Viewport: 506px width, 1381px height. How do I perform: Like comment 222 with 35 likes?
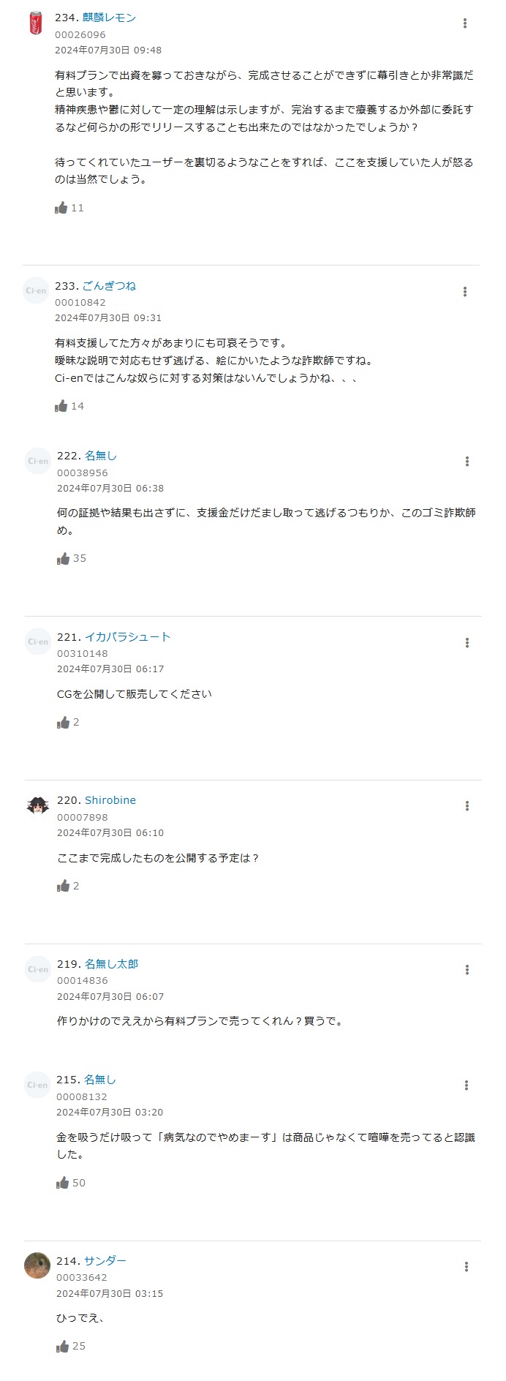tap(64, 558)
